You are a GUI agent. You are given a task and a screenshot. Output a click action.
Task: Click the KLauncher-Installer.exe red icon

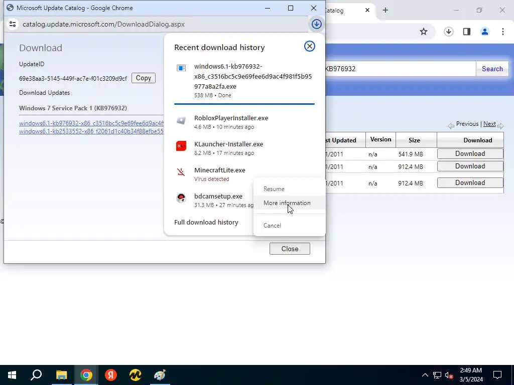181,146
